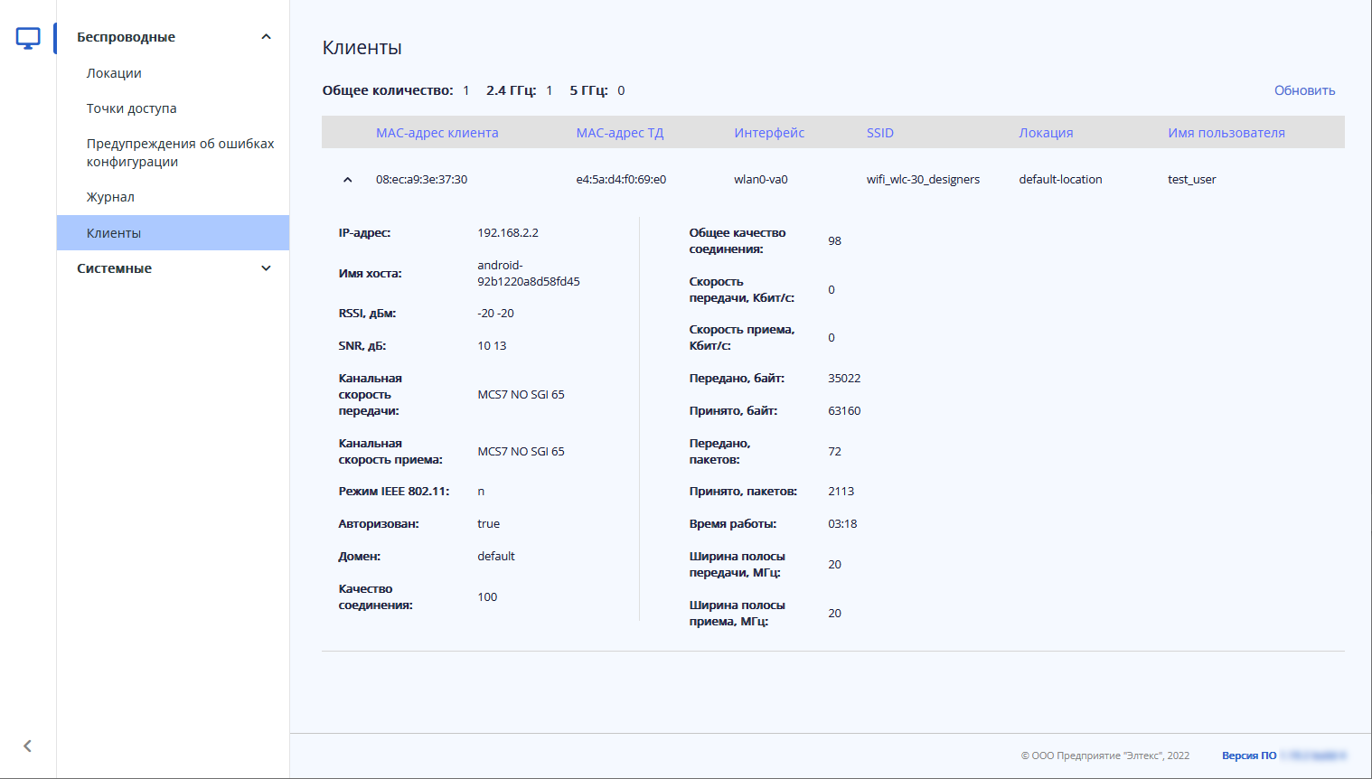Sort by SSID column header
Image resolution: width=1372 pixels, height=779 pixels.
(x=879, y=133)
